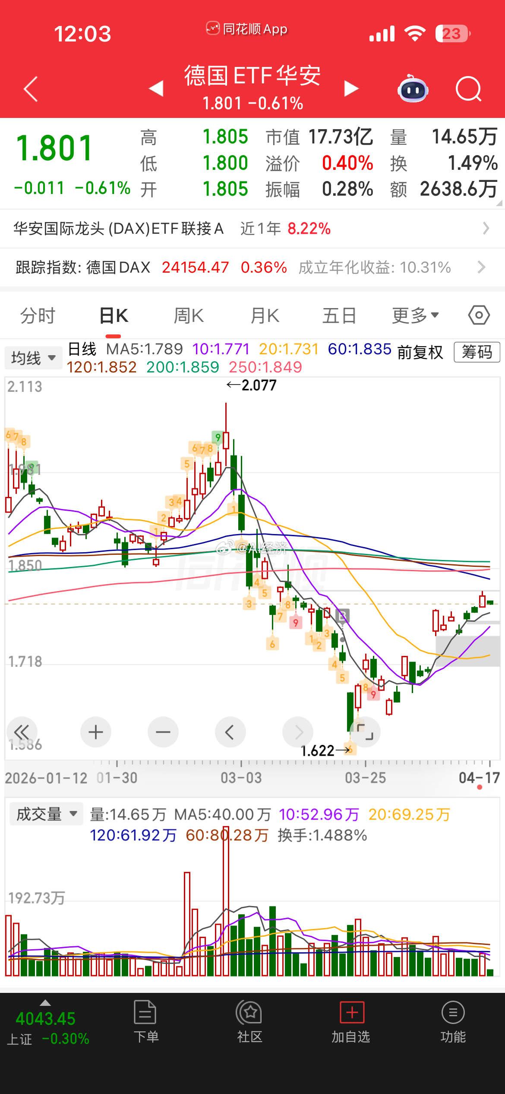Tap the 市值 17.73亿 value
Screen dimensions: 505x1094
click(341, 137)
